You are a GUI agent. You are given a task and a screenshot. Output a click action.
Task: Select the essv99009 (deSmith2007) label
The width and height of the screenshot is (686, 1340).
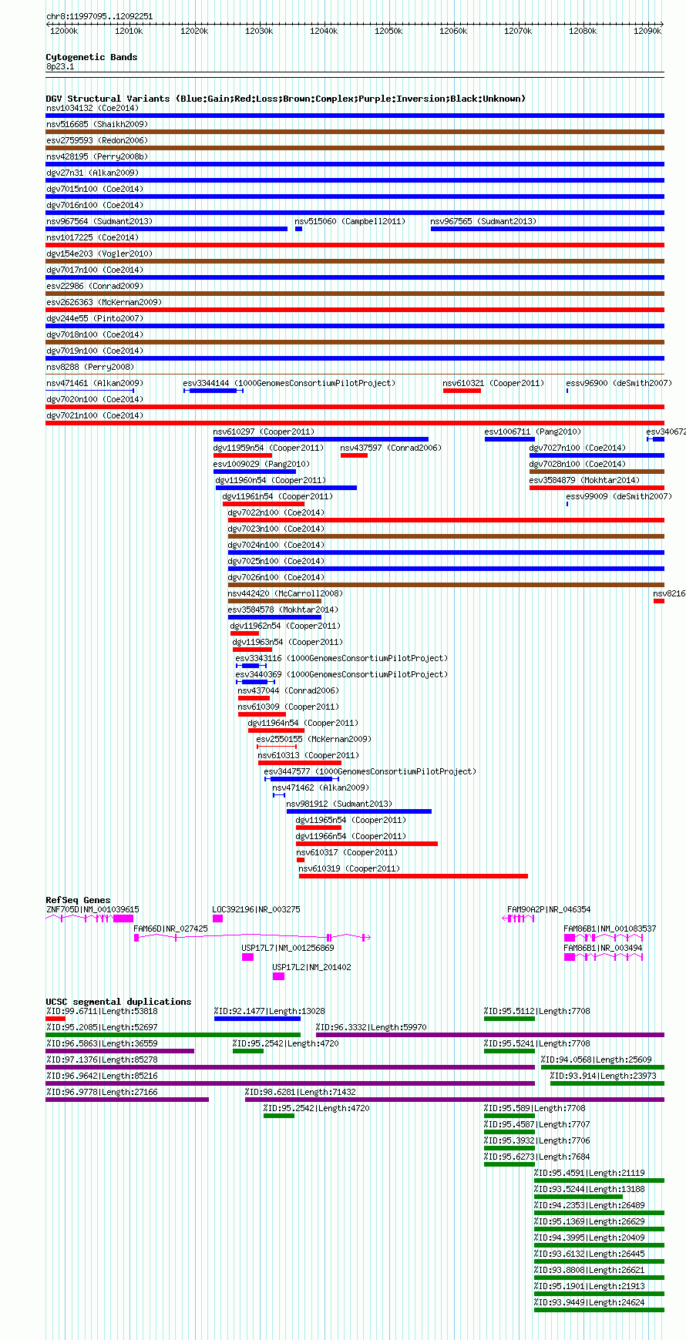(x=619, y=496)
